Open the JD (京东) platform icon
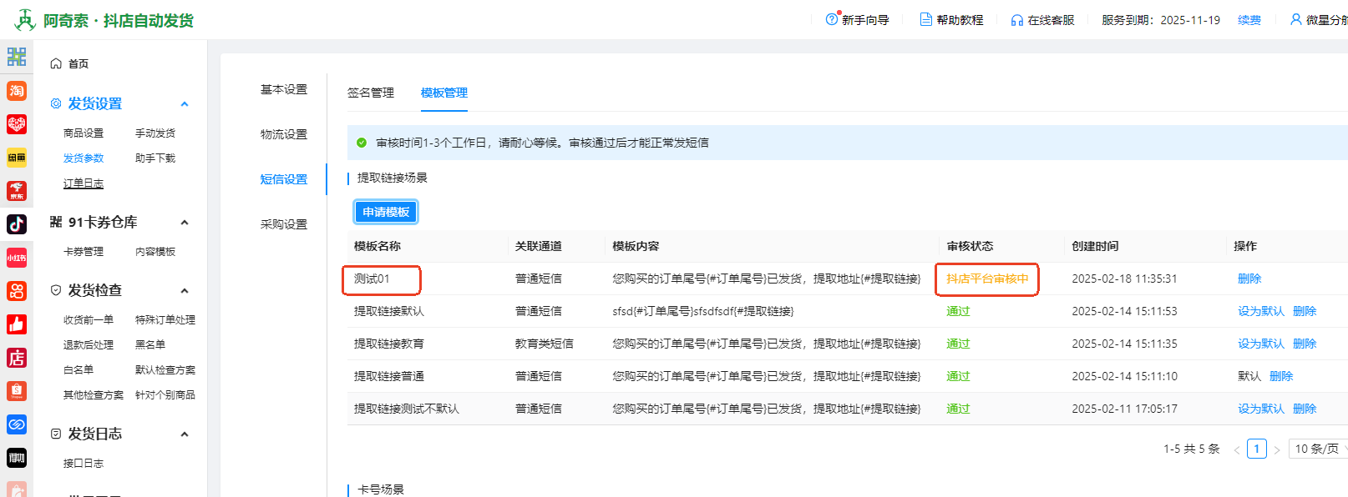 17,191
